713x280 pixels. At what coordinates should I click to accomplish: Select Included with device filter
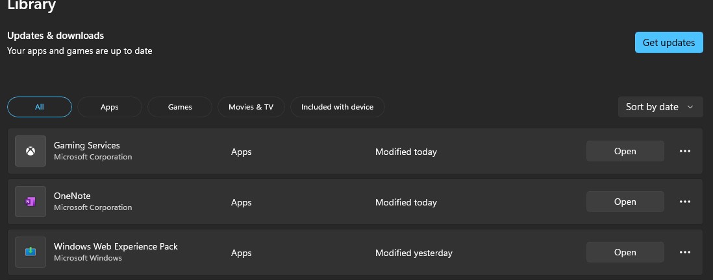click(337, 107)
